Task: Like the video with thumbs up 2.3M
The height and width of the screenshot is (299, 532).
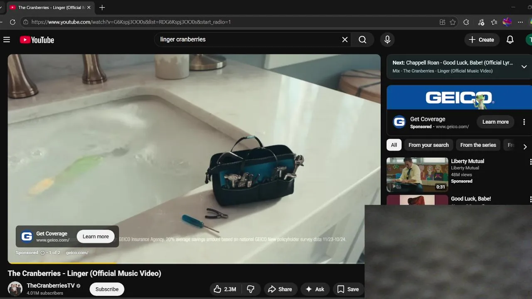Action: coord(225,289)
